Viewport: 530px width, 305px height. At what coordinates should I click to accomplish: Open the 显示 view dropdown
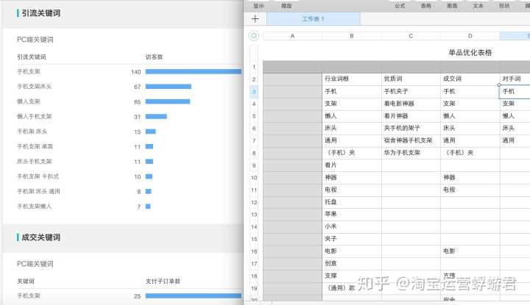258,5
